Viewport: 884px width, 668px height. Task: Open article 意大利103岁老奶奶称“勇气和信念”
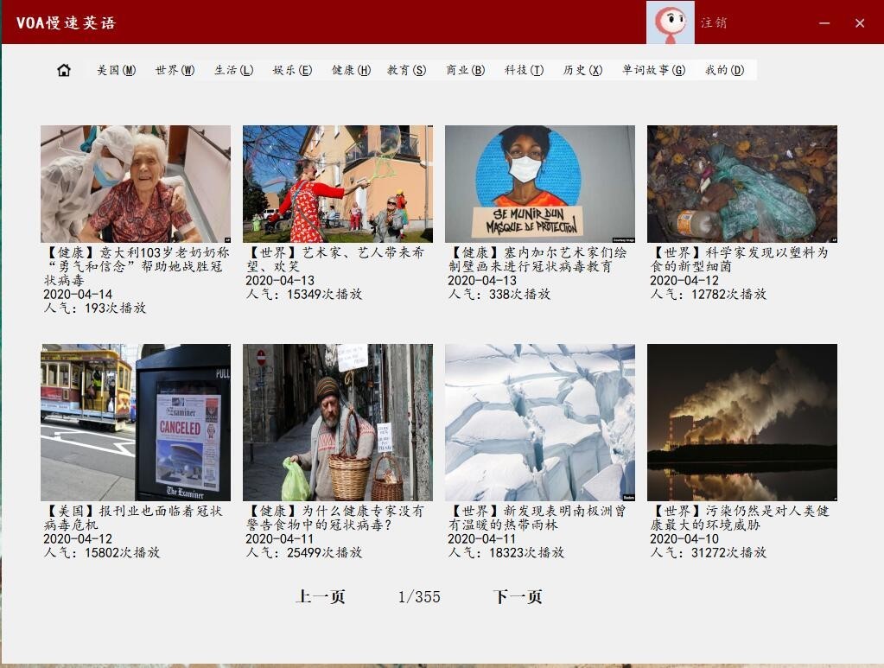[136, 266]
